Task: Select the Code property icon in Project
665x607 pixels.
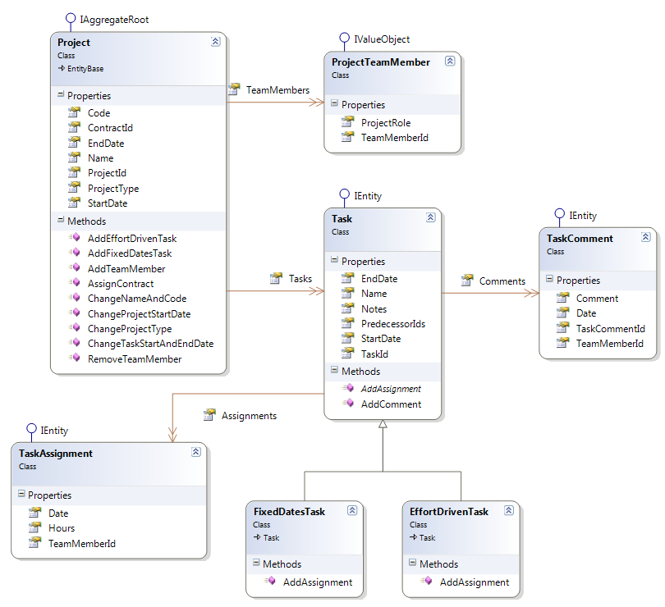Action: point(75,112)
